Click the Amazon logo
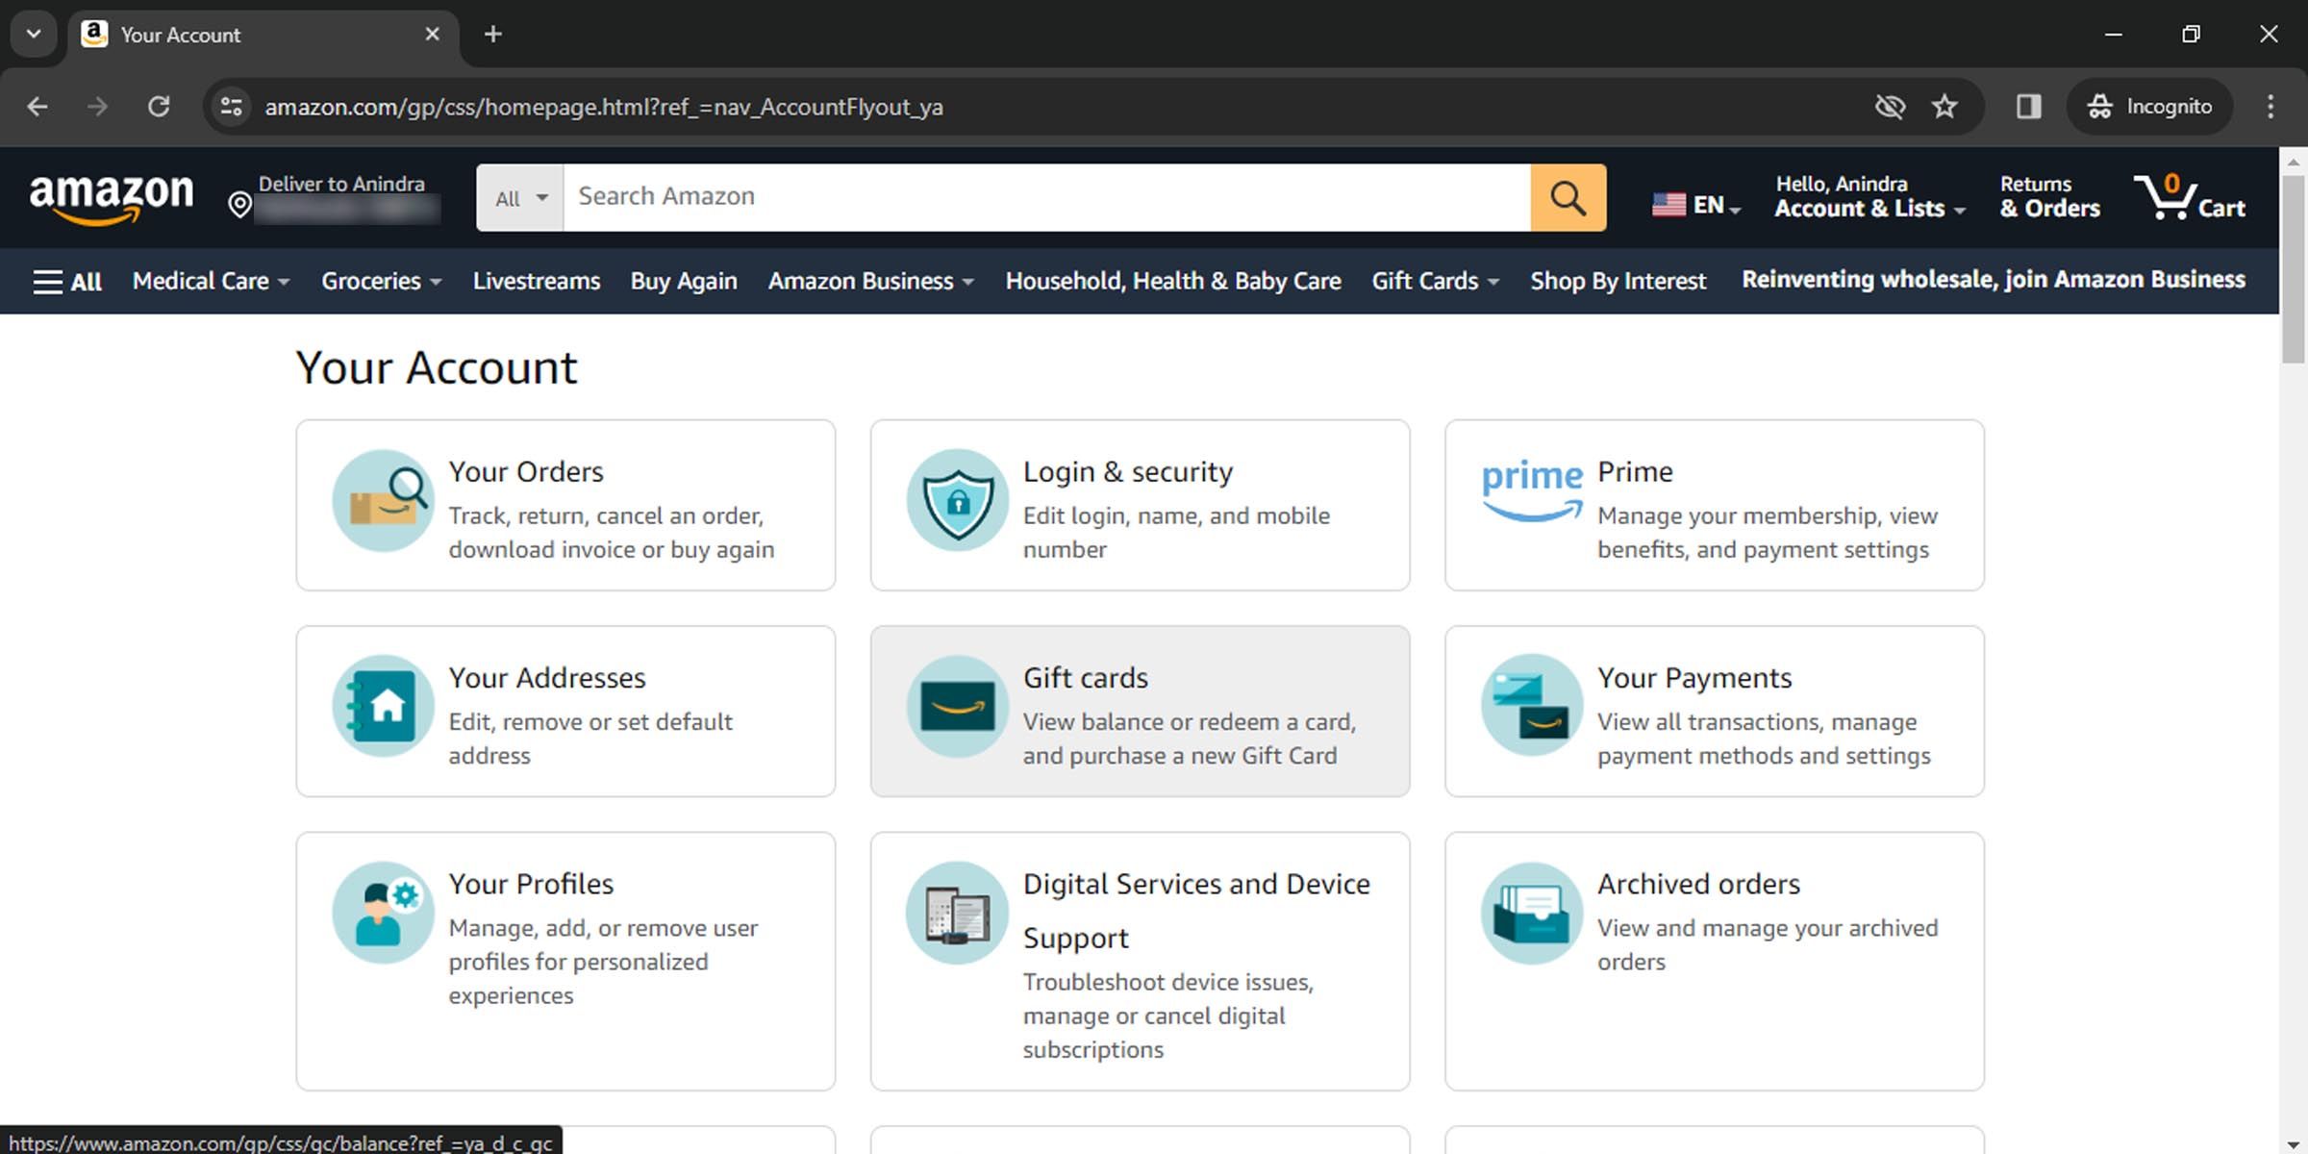 (111, 197)
